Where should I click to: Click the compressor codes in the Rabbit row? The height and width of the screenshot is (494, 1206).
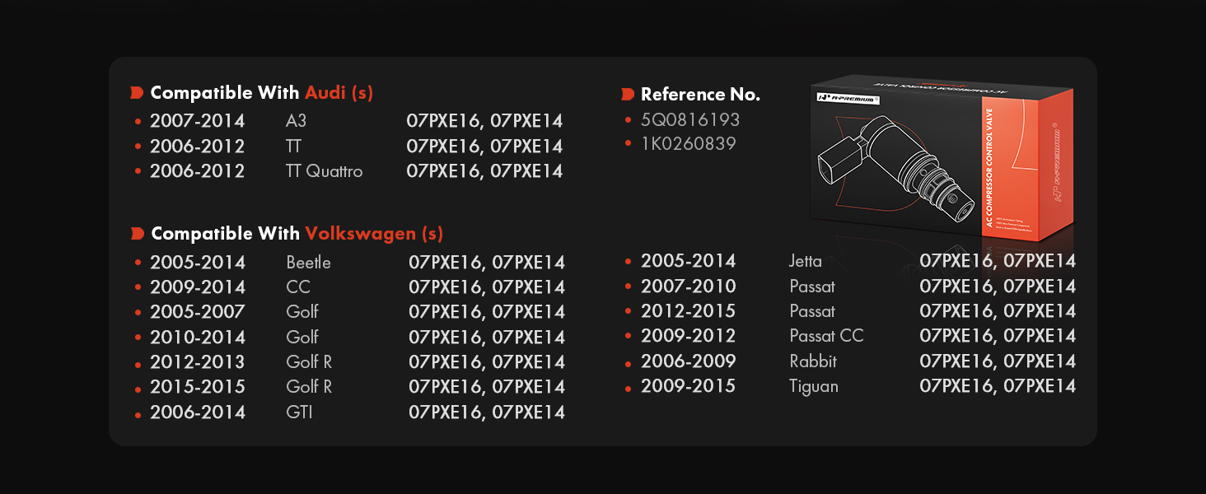pos(998,361)
